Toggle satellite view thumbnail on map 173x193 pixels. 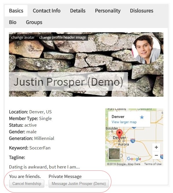click(x=114, y=153)
